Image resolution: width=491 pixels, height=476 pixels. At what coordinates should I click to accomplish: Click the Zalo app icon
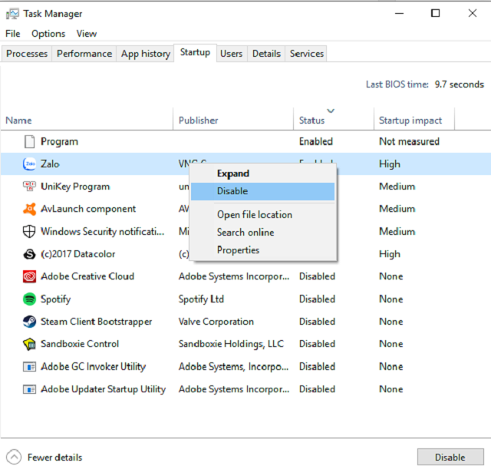[x=29, y=164]
